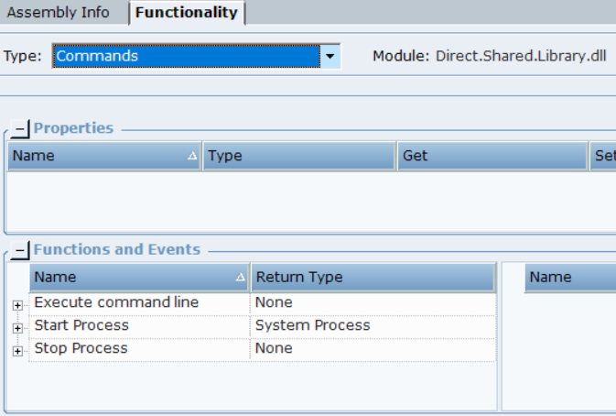Select the Start Process function row

pos(81,325)
